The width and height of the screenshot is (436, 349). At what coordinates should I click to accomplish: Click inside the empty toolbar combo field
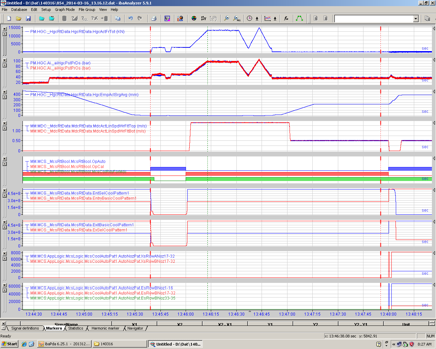[374, 19]
